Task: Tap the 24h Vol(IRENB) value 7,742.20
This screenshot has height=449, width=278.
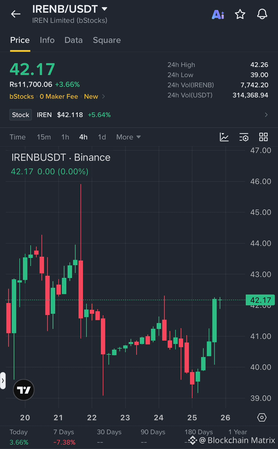Action: tap(254, 85)
